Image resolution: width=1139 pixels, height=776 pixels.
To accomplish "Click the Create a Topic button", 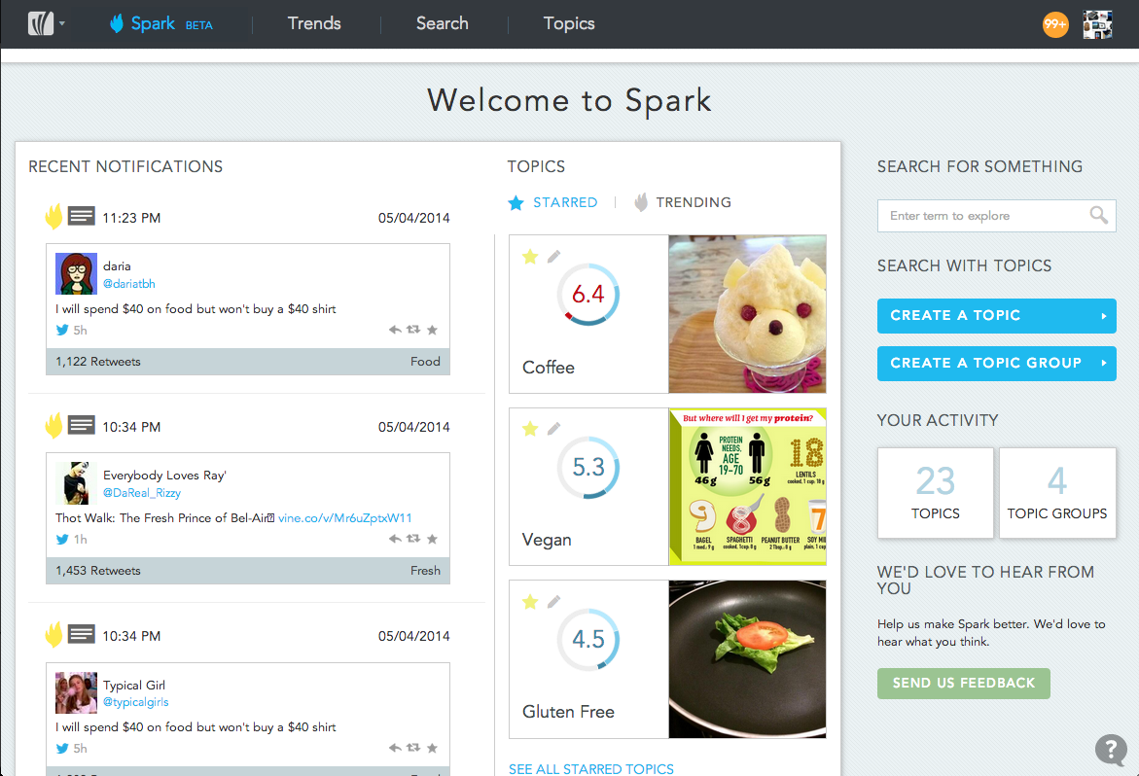I will pos(996,316).
